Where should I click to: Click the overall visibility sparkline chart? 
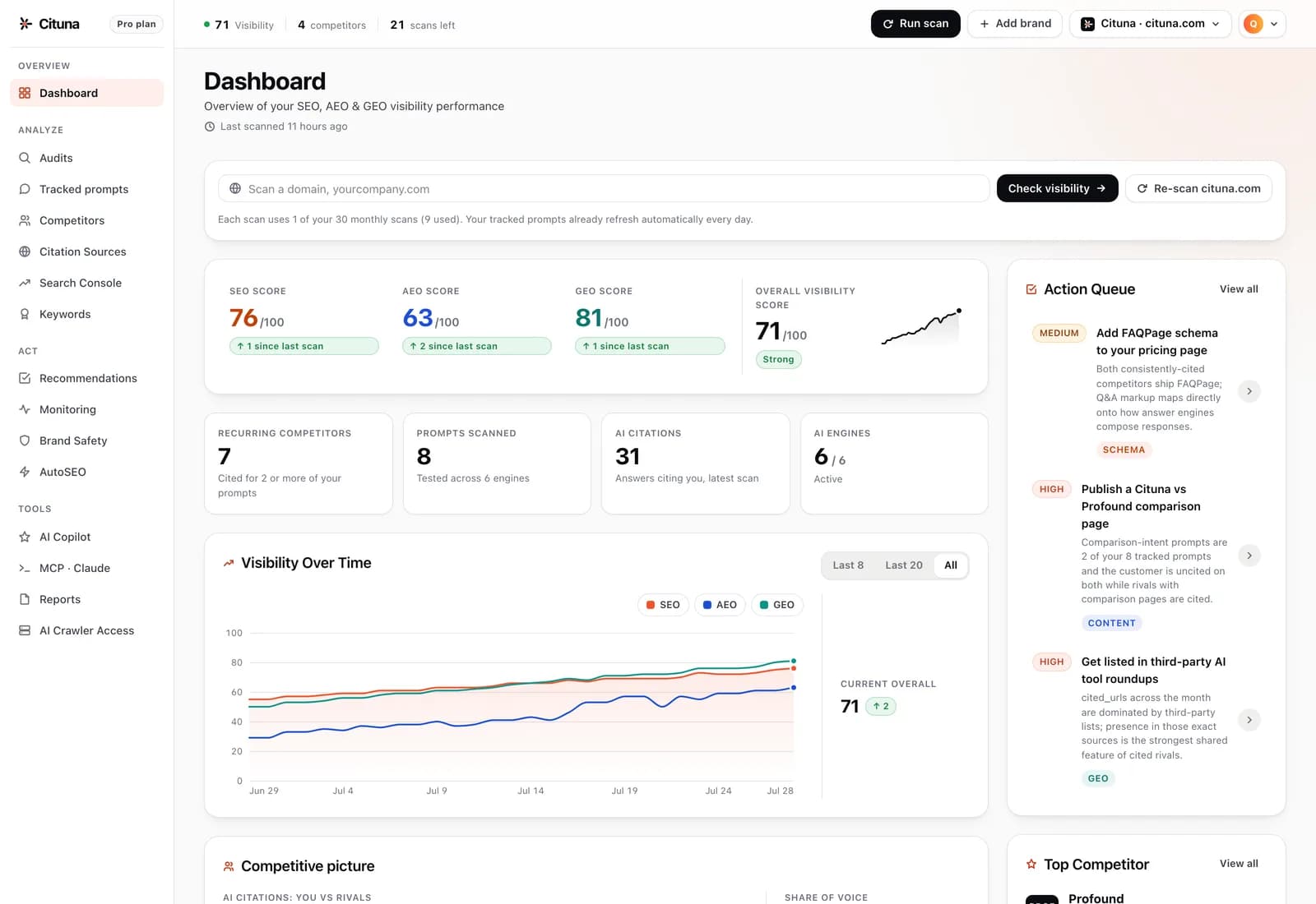click(x=921, y=326)
